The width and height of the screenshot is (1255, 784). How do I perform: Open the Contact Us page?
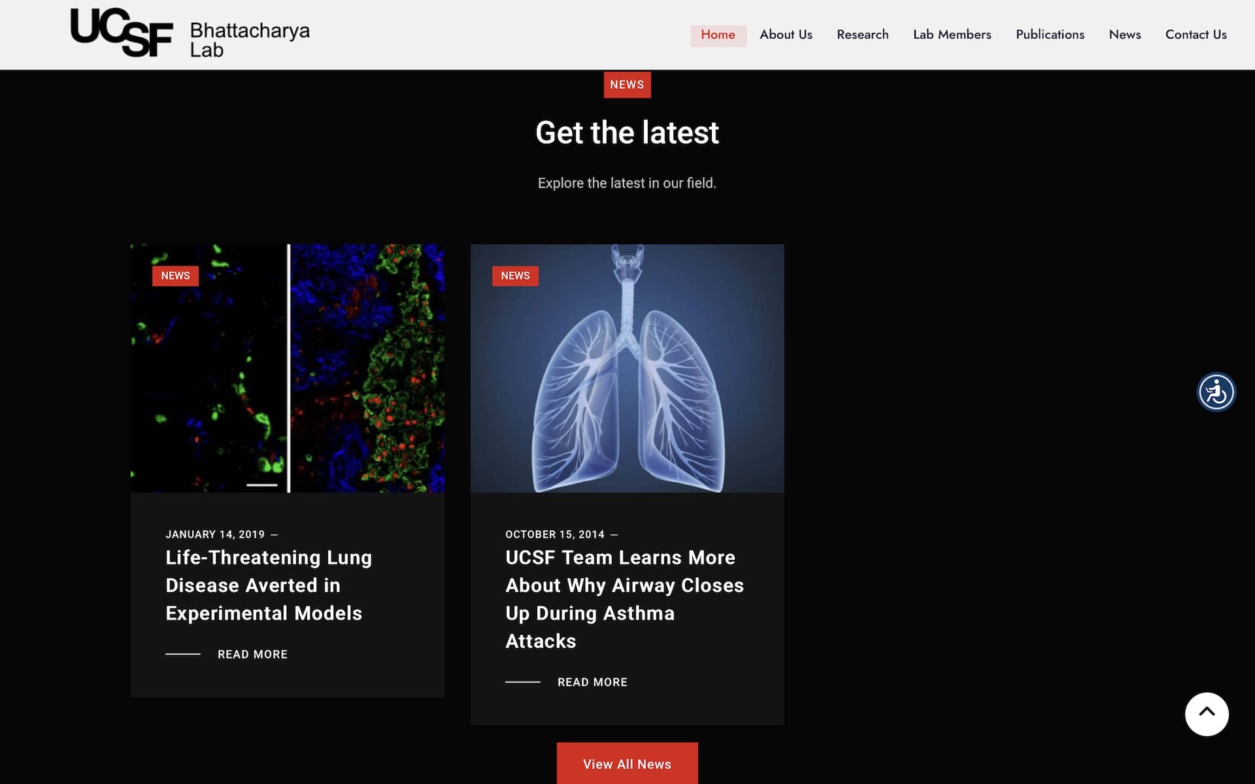click(x=1196, y=35)
